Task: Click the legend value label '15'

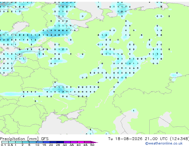Action: tap(44, 145)
